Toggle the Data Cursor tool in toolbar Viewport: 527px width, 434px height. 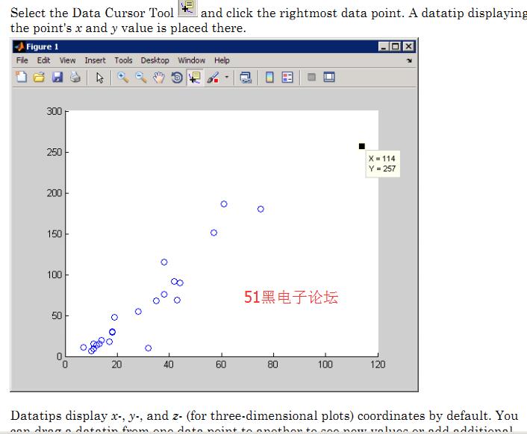point(195,77)
